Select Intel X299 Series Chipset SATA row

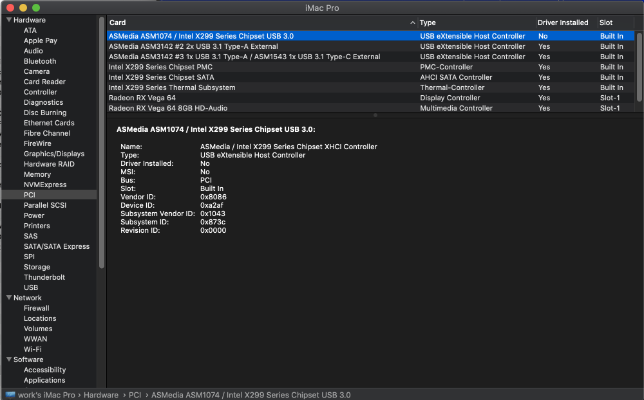370,77
